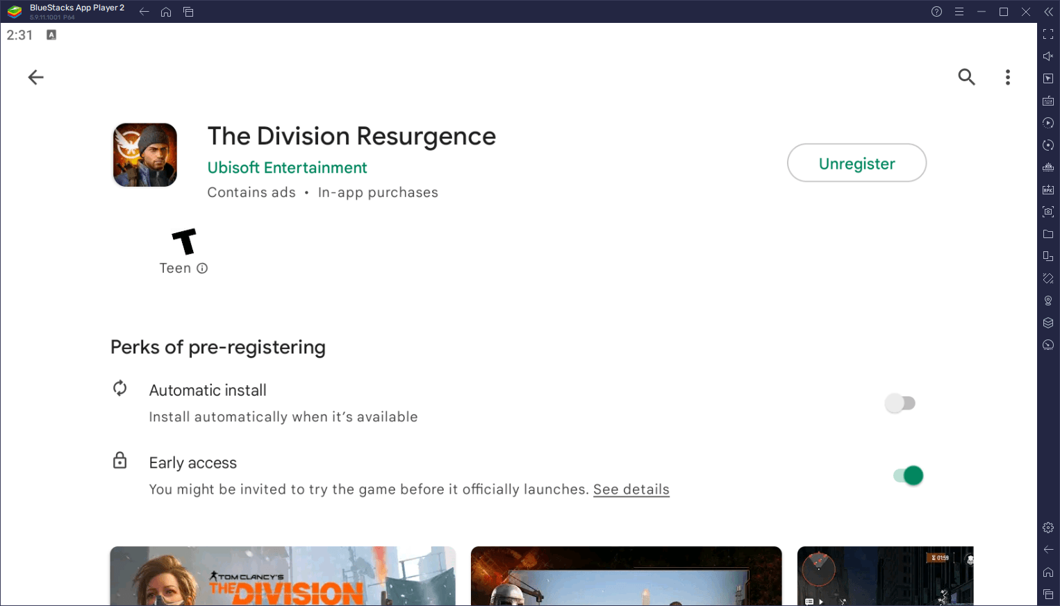
Task: Open the three-dot overflow menu
Action: pos(1007,77)
